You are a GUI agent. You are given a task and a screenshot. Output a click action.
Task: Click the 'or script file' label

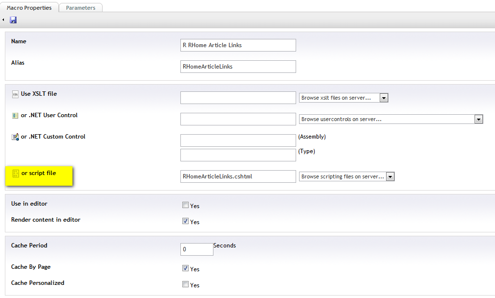38,173
